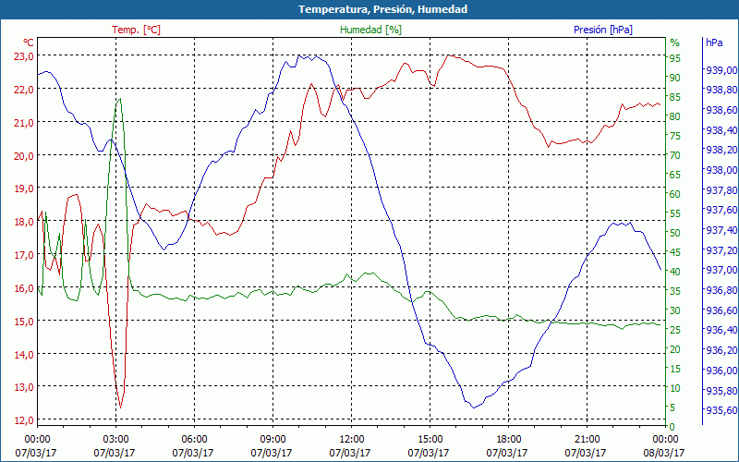Image resolution: width=739 pixels, height=462 pixels.
Task: Click the 935,60 pressure axis value
Action: (x=721, y=410)
